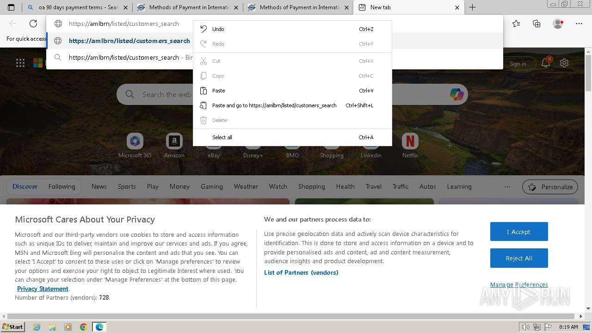
Task: Click the vertical scrollbar thumb
Action: [x=588, y=73]
